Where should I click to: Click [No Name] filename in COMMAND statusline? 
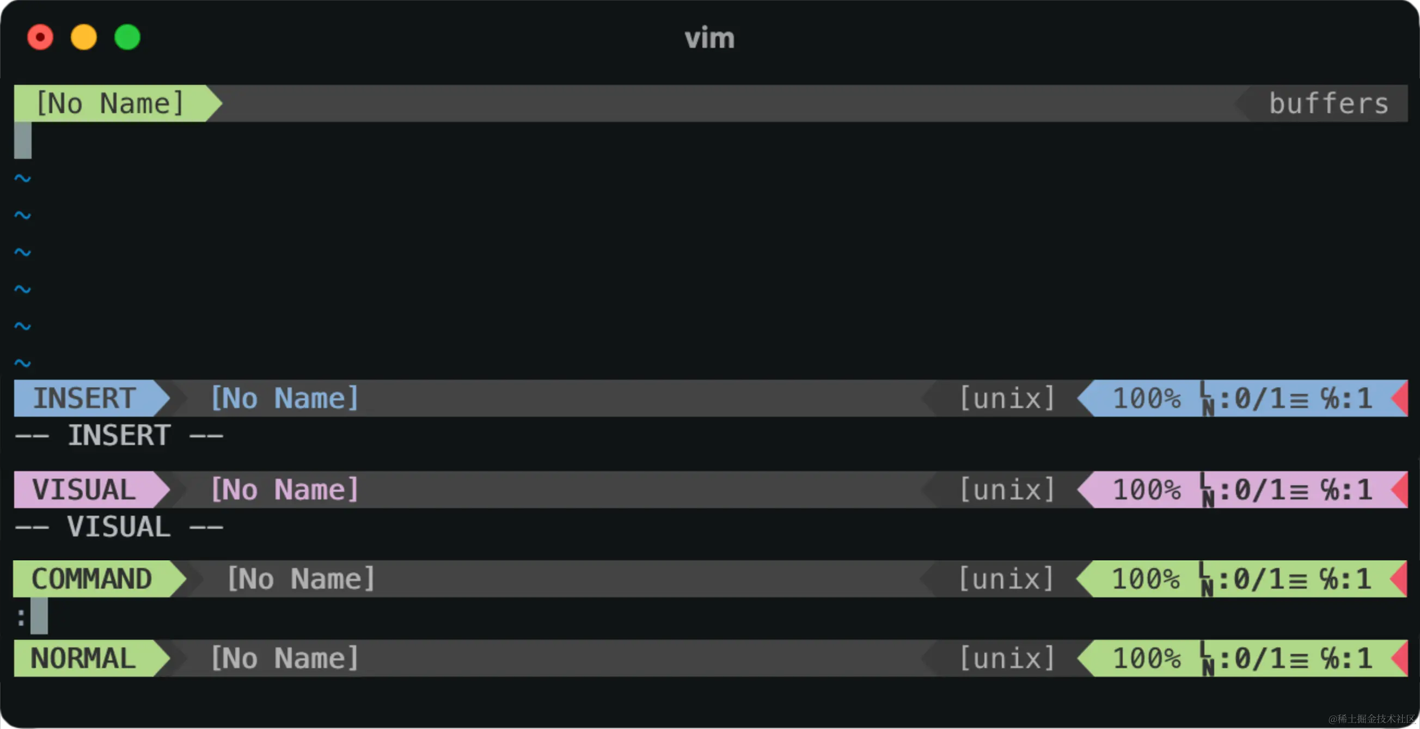(302, 579)
